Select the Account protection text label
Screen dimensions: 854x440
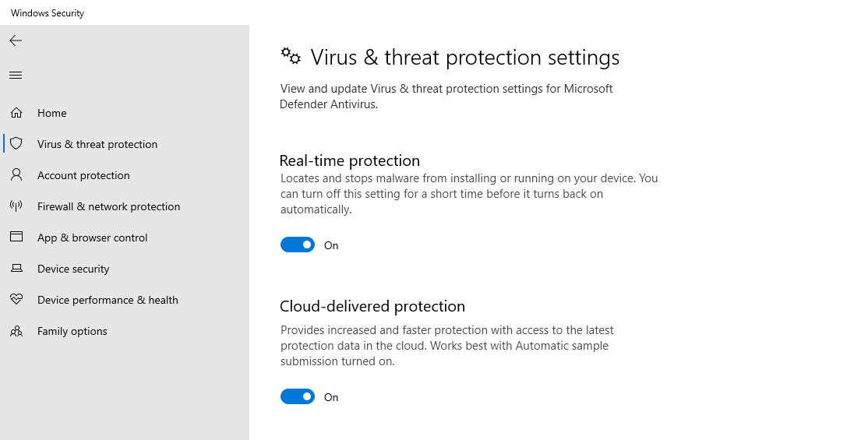coord(83,175)
